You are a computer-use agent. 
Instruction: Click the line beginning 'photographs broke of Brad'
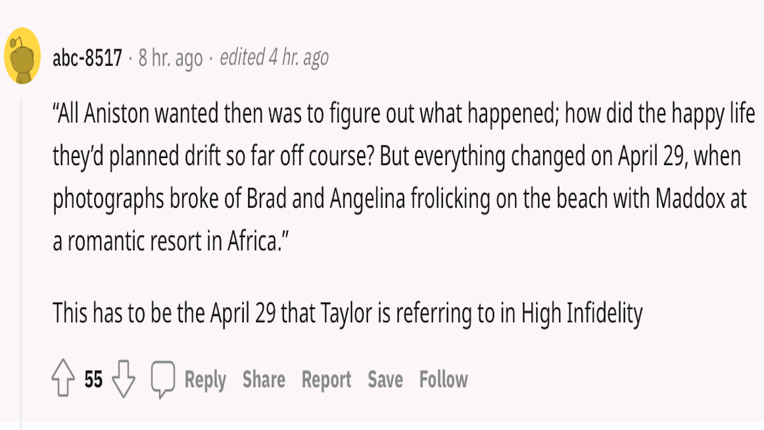point(399,201)
